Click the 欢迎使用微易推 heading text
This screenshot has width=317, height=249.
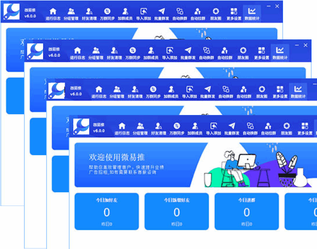point(117,157)
